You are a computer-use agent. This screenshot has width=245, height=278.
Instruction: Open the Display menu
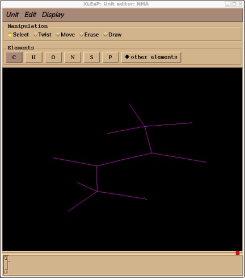pyautogui.click(x=53, y=15)
